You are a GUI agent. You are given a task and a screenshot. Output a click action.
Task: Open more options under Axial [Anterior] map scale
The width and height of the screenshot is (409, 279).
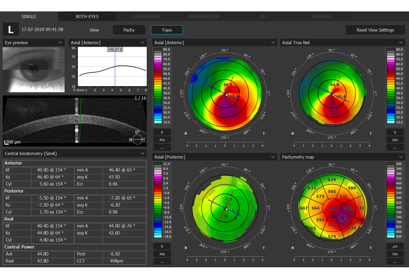click(162, 148)
